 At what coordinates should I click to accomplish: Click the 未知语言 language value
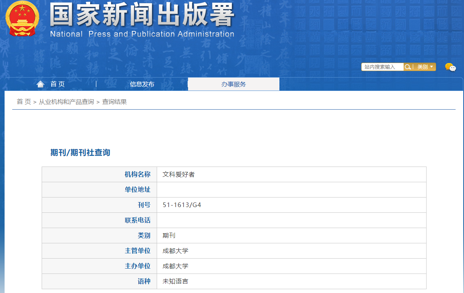(175, 282)
